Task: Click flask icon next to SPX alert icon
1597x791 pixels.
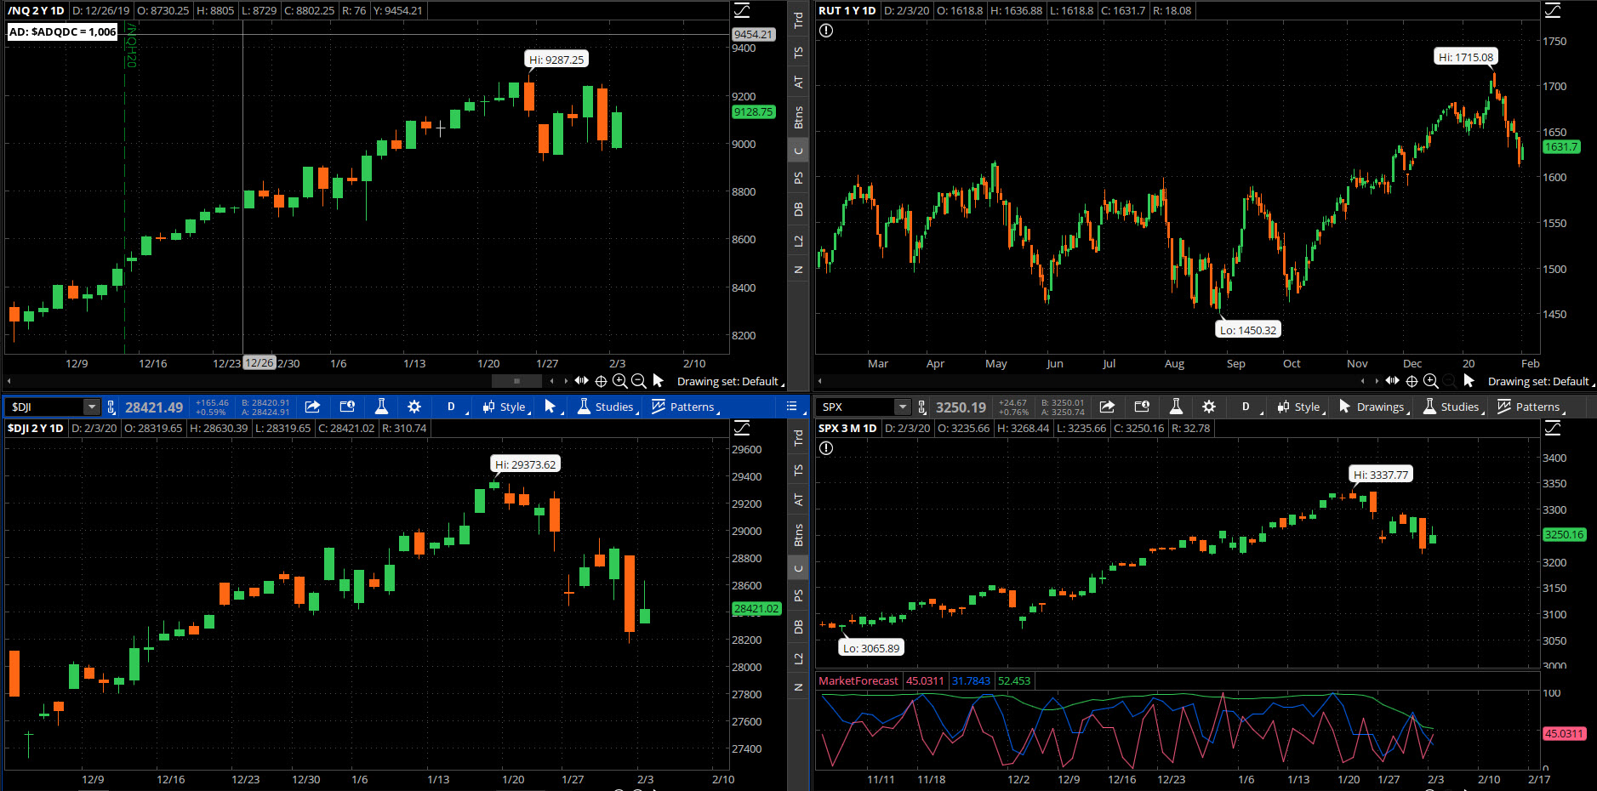Action: coord(1176,407)
